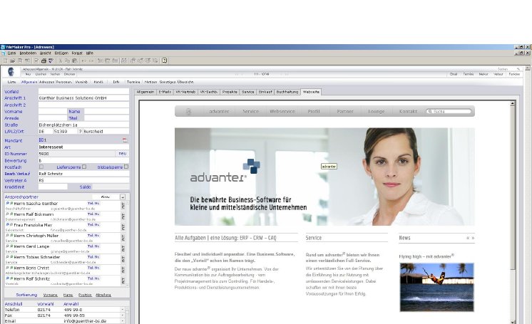Toggle the Liefersperre checkbox
This screenshot has height=324, width=532.
84,167
